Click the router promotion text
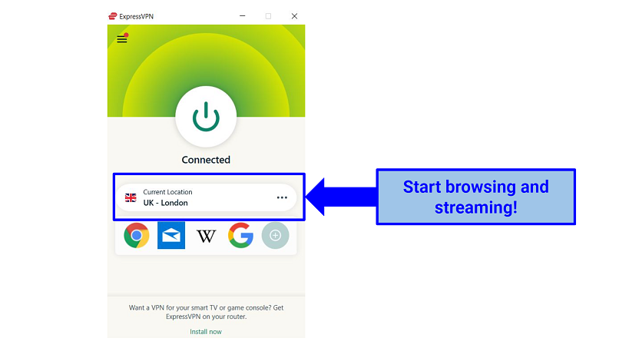This screenshot has width=619, height=348. tap(206, 312)
